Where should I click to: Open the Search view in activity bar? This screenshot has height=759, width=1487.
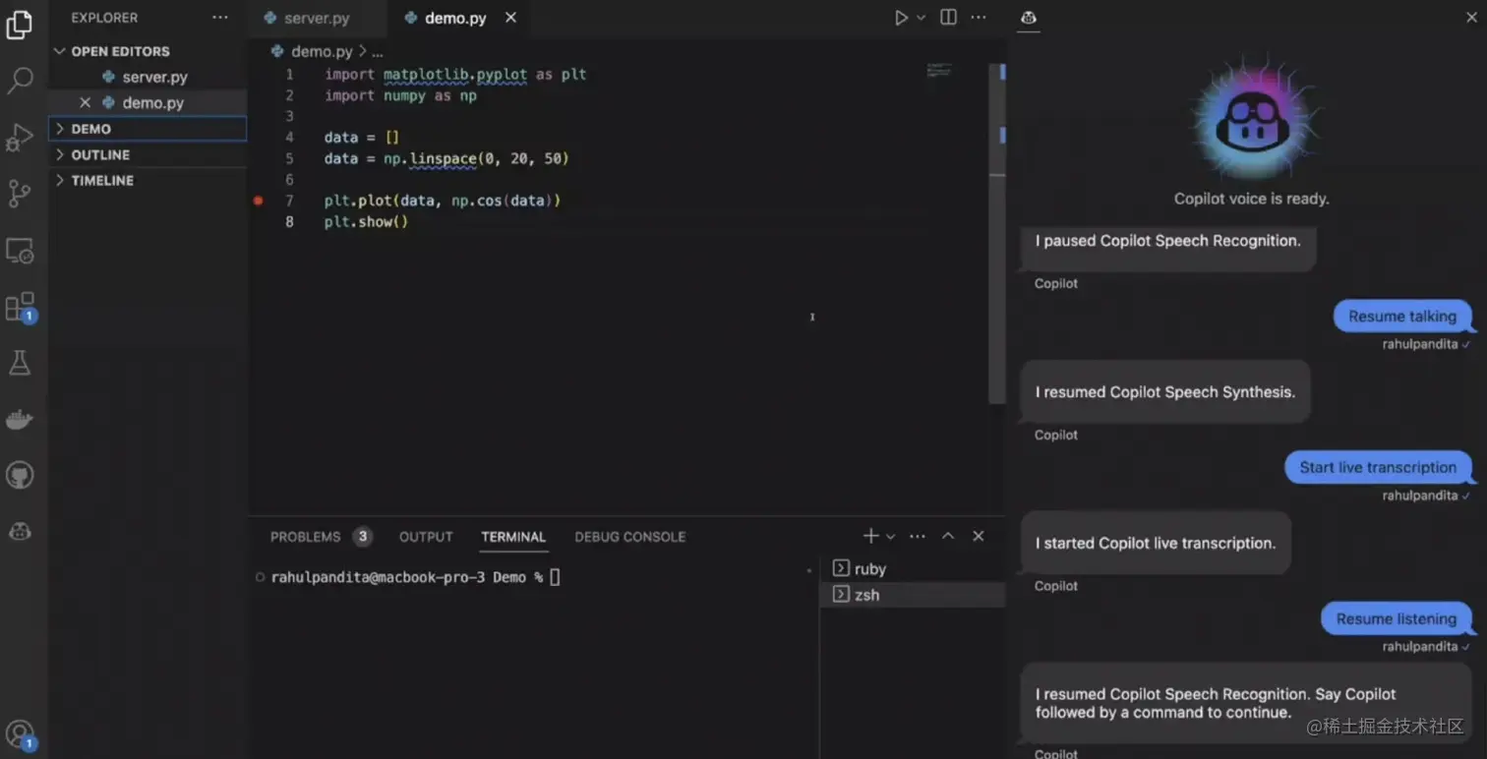[x=20, y=81]
